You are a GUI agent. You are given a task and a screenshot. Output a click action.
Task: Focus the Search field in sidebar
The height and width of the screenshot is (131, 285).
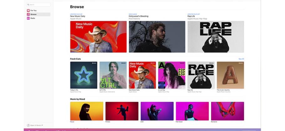click(x=38, y=5)
